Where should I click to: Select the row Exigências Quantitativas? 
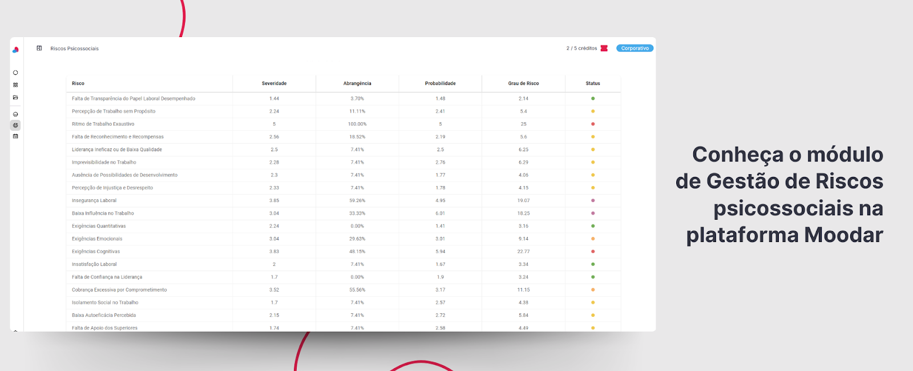[x=344, y=226]
